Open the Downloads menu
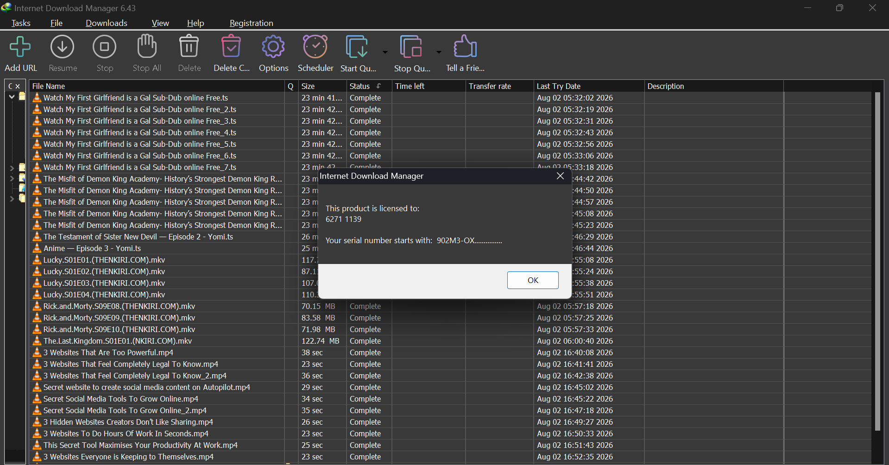Viewport: 889px width, 465px height. click(107, 23)
